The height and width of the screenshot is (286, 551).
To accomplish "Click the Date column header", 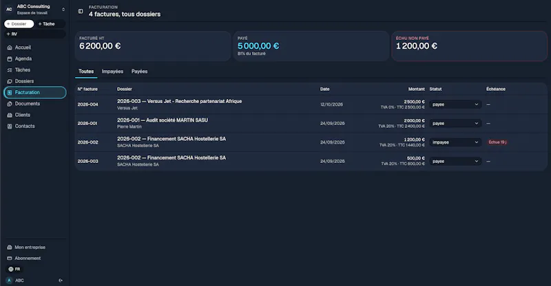I will pyautogui.click(x=324, y=89).
